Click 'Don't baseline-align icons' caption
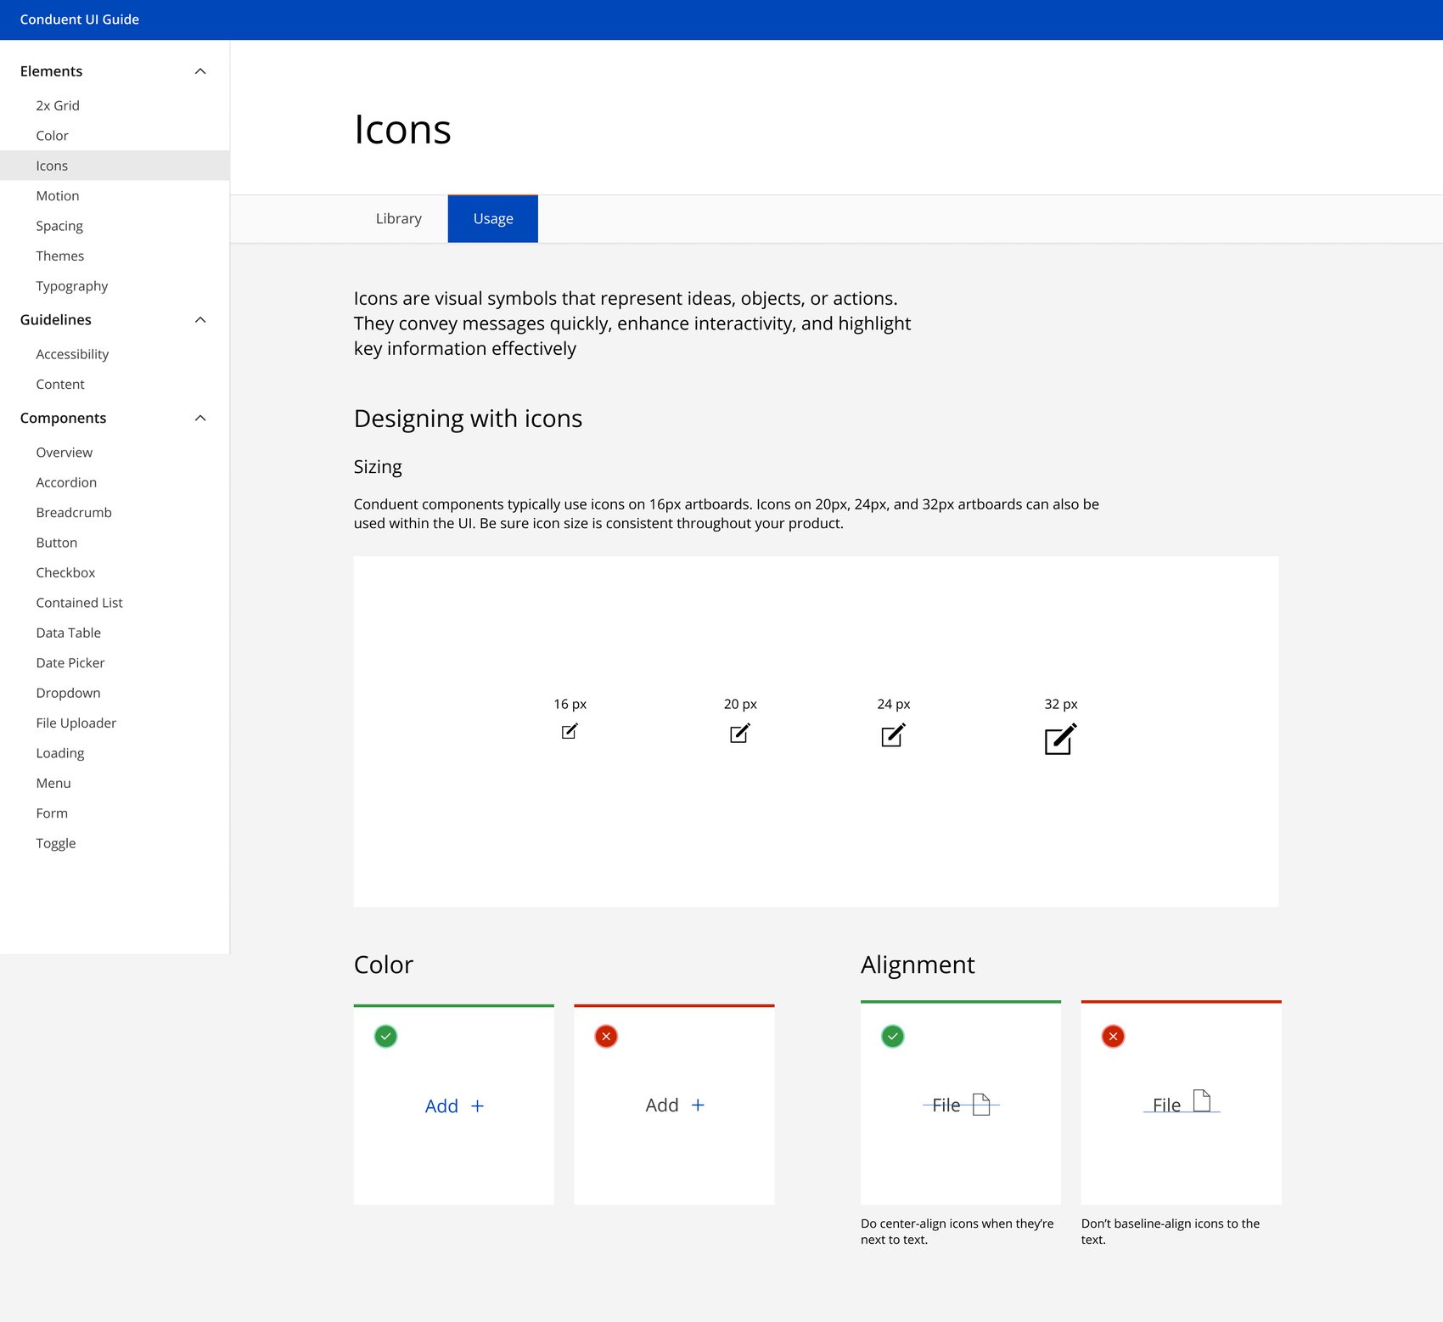Image resolution: width=1443 pixels, height=1322 pixels. click(1171, 1231)
